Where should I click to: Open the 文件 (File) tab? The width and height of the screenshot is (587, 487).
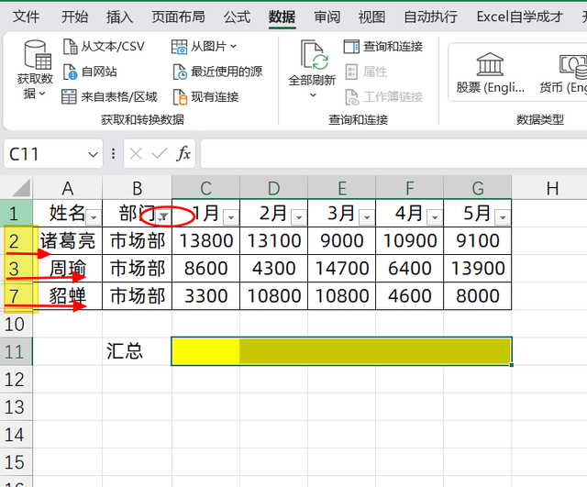pyautogui.click(x=26, y=17)
